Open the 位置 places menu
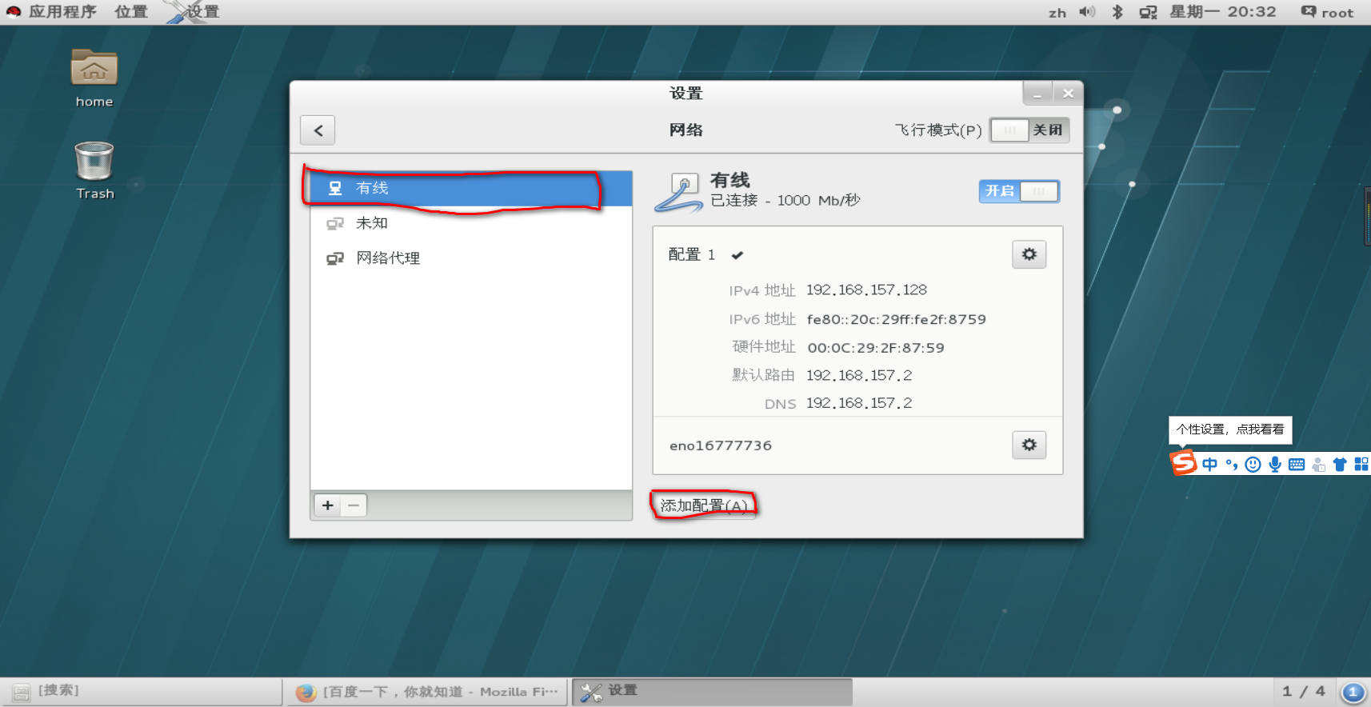The image size is (1371, 707). pos(131,12)
